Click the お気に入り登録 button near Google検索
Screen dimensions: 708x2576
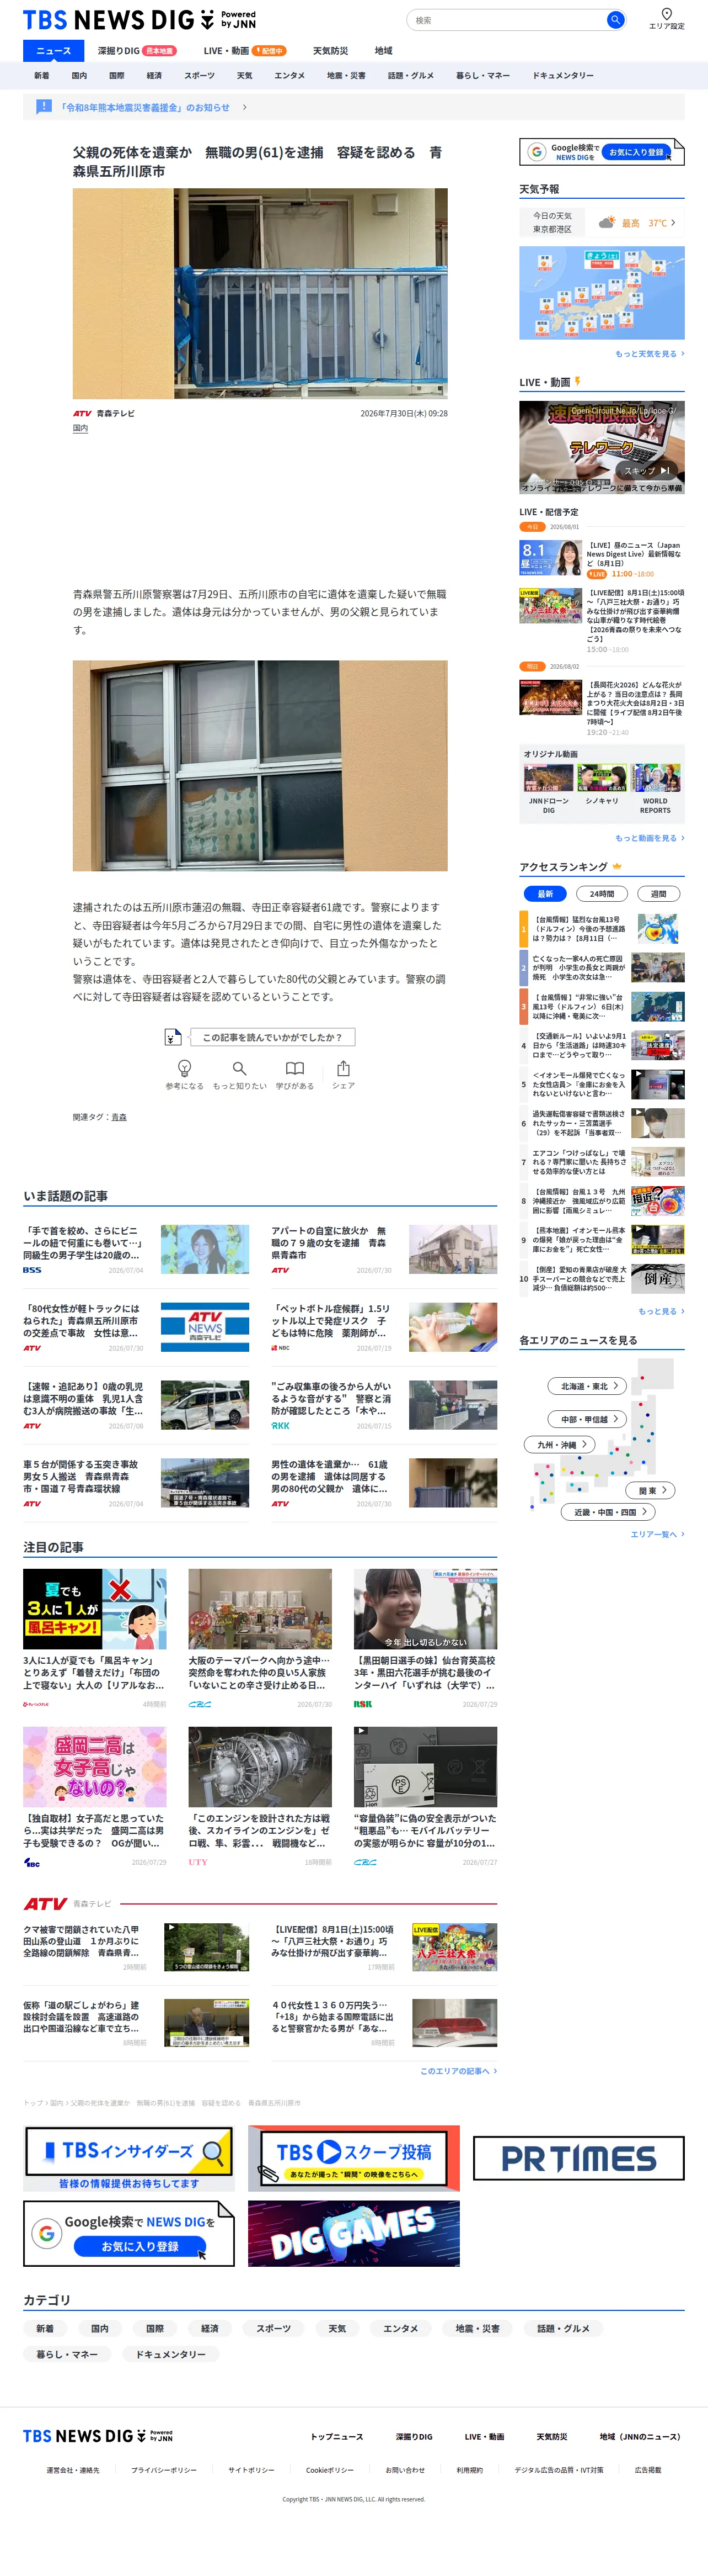tap(636, 152)
